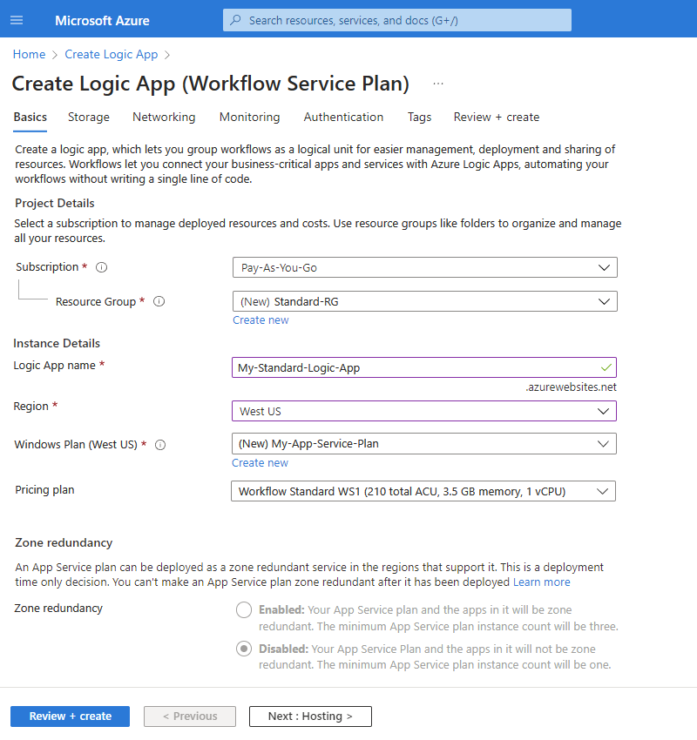This screenshot has height=740, width=697.
Task: Enable zone redundancy with the Enabled radio button
Action: [x=244, y=610]
